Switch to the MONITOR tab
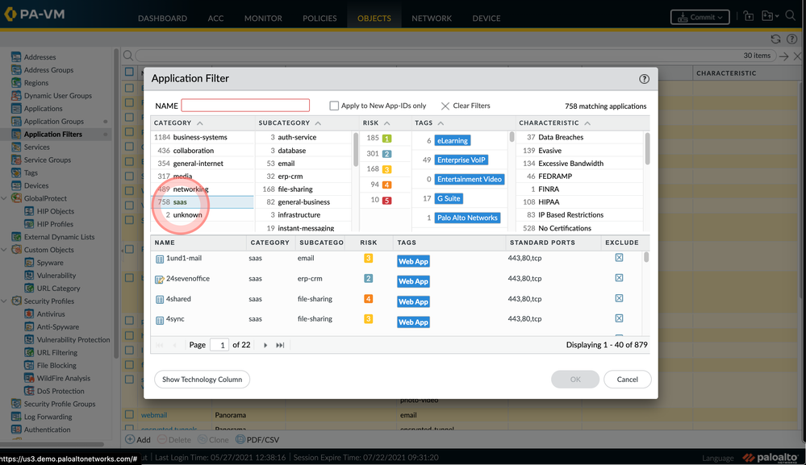This screenshot has width=806, height=465. point(263,18)
